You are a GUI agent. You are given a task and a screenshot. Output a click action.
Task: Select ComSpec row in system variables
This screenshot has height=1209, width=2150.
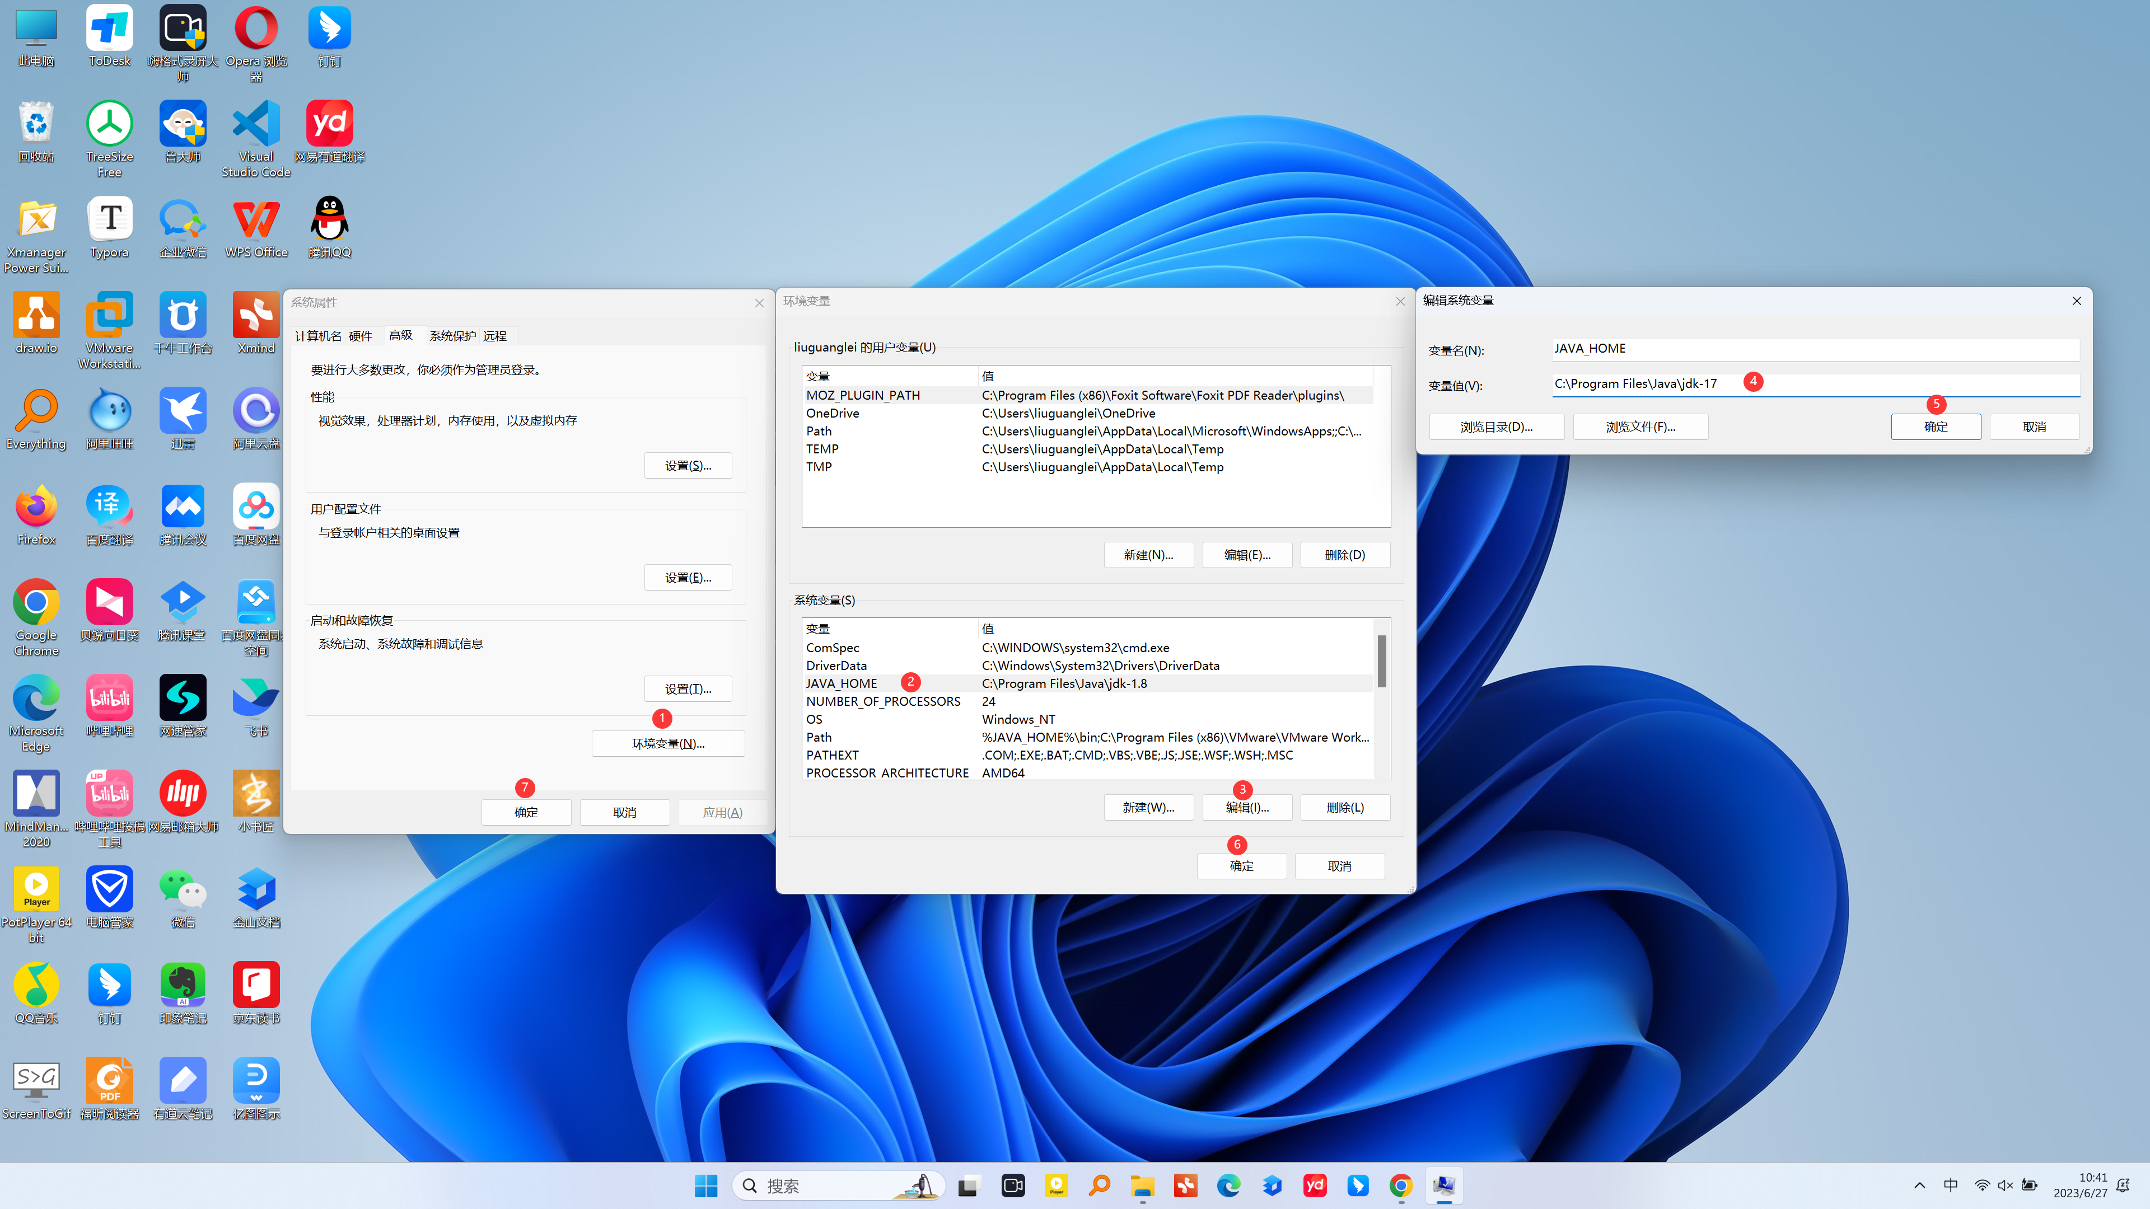click(x=1087, y=648)
